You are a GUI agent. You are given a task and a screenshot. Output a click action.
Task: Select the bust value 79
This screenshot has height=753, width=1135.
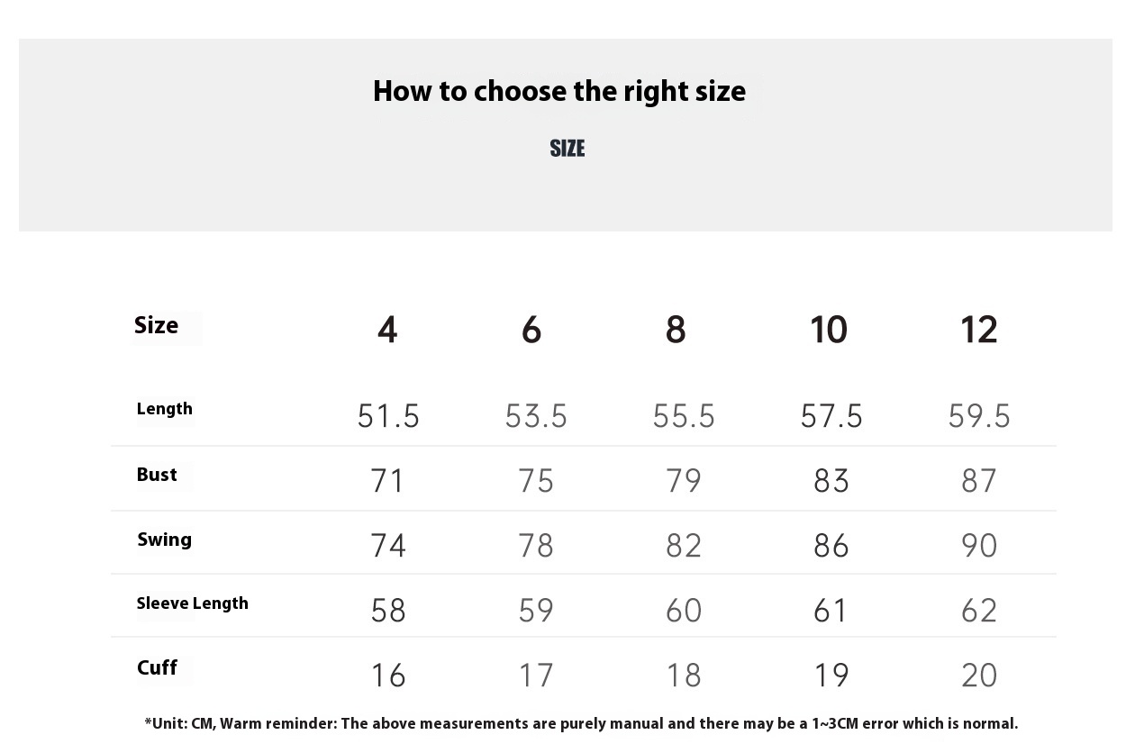[684, 481]
